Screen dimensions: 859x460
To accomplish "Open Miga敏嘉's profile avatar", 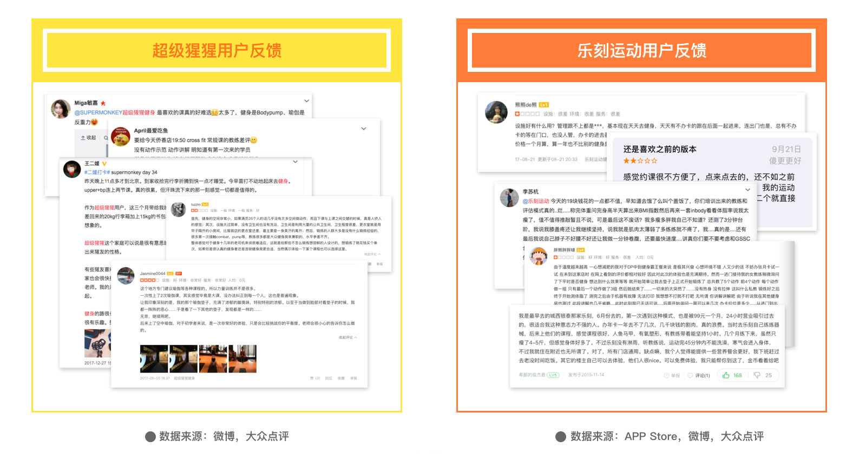I will pyautogui.click(x=61, y=109).
